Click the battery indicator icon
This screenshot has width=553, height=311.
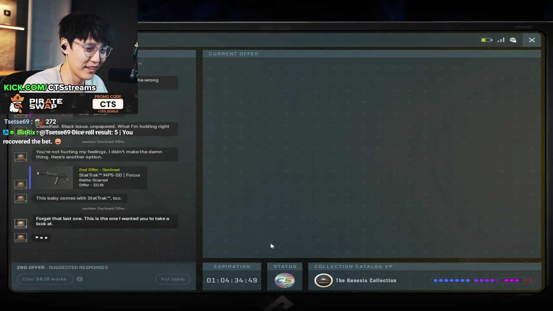[487, 40]
